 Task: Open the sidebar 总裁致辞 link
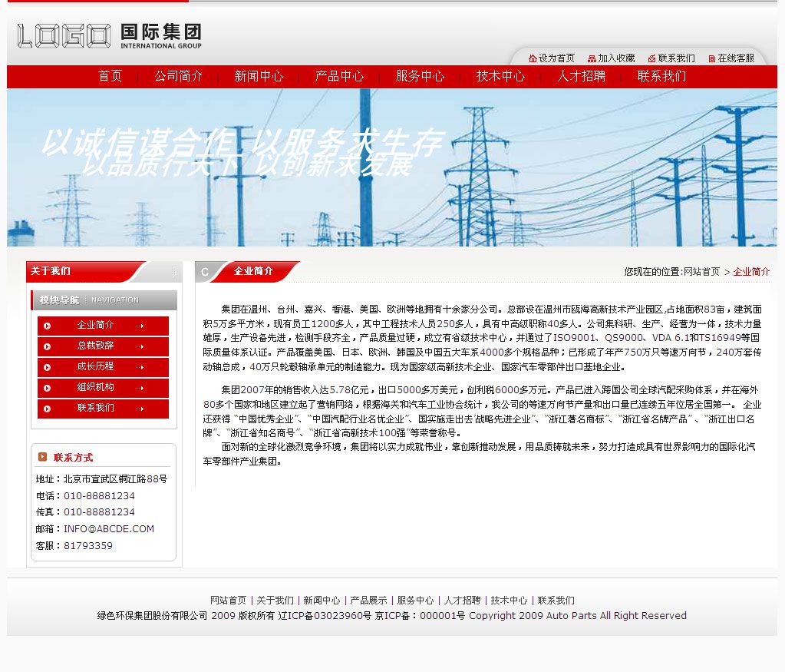[x=96, y=346]
